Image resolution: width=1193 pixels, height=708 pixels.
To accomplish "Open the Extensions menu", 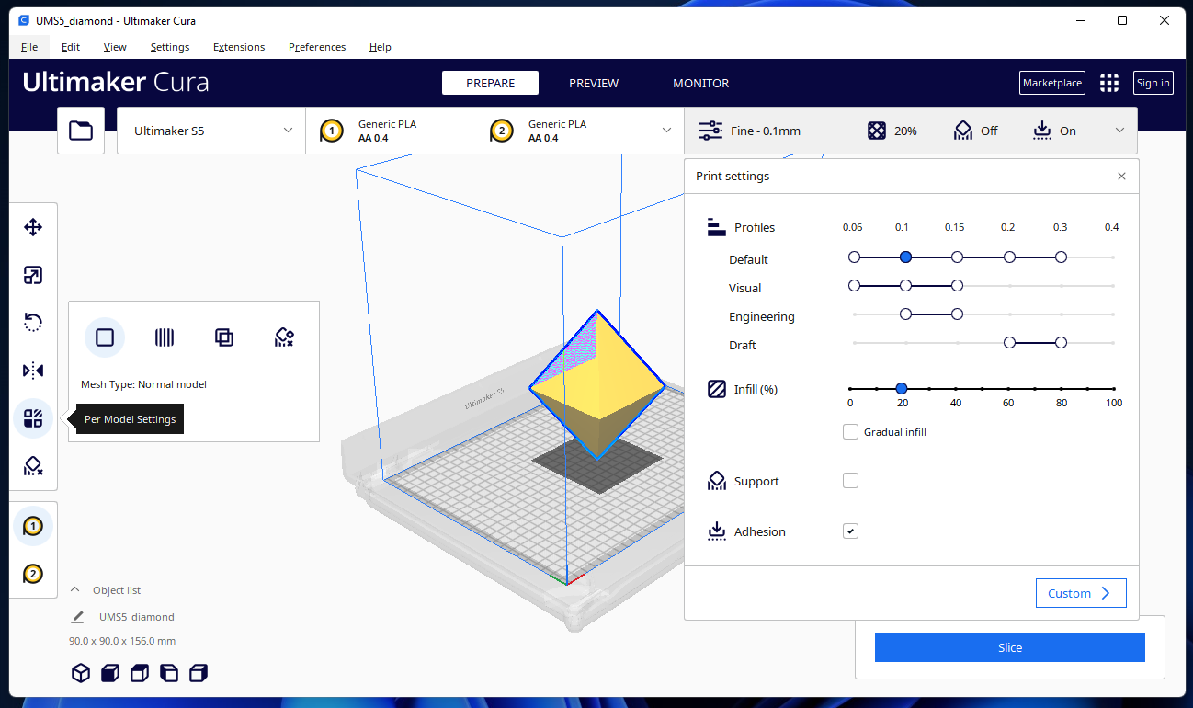I will (x=239, y=47).
